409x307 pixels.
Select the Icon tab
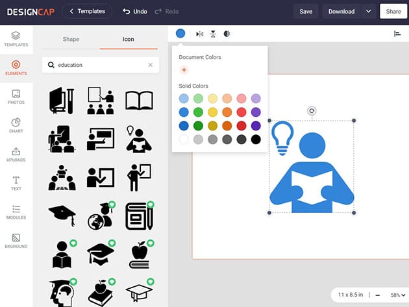129,39
